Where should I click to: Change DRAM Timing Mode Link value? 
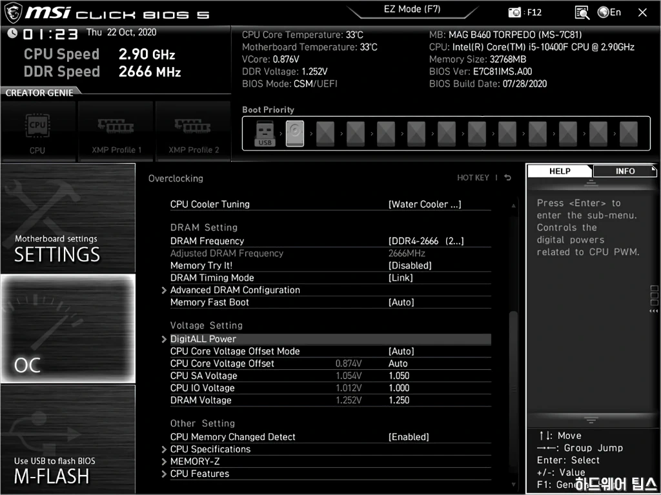click(x=400, y=278)
